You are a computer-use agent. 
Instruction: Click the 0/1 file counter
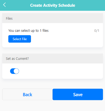[x=97, y=31]
